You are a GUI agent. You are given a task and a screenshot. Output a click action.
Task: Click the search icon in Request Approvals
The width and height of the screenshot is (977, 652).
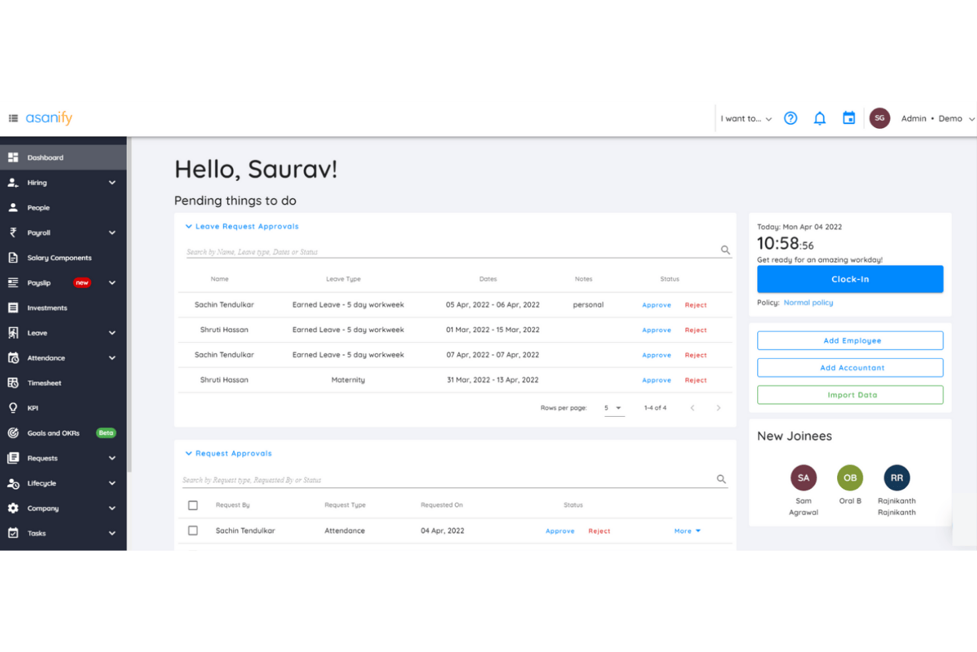tap(722, 479)
